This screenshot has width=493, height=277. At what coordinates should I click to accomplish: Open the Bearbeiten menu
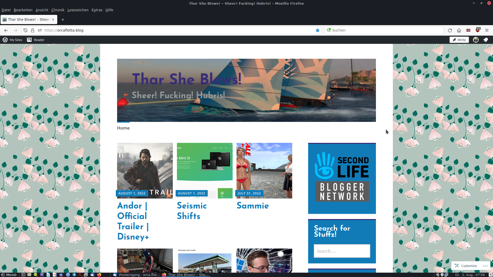click(x=23, y=10)
